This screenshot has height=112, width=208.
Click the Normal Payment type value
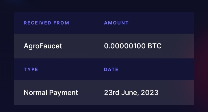tap(51, 93)
